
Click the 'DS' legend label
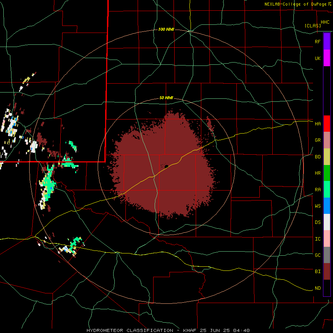317,222
